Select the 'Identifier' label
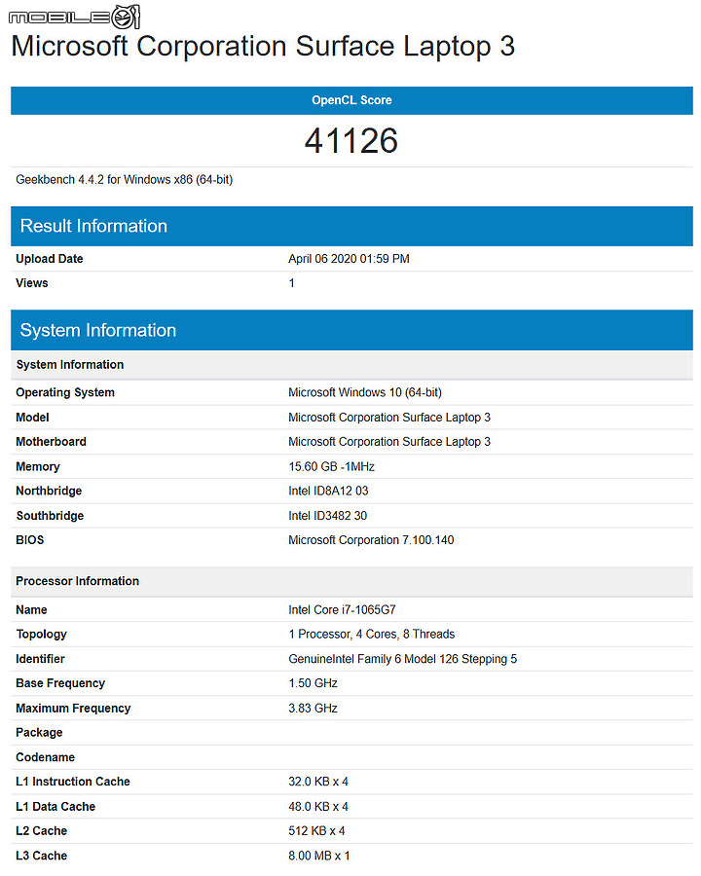701x876 pixels. click(x=40, y=659)
